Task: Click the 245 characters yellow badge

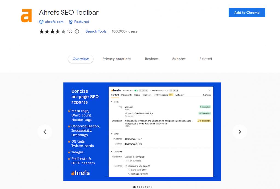Action: coord(204,121)
